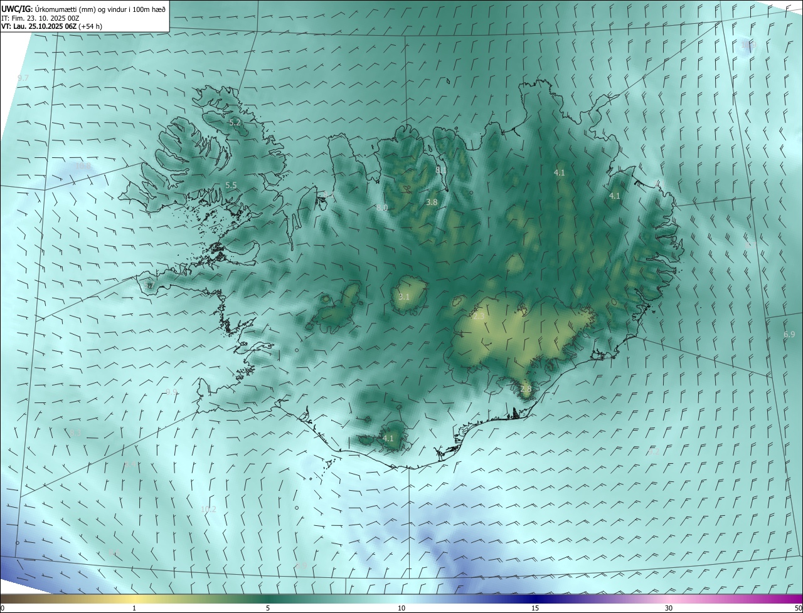
Task: Click the 10.2 value in the southwest sea
Action: point(208,509)
